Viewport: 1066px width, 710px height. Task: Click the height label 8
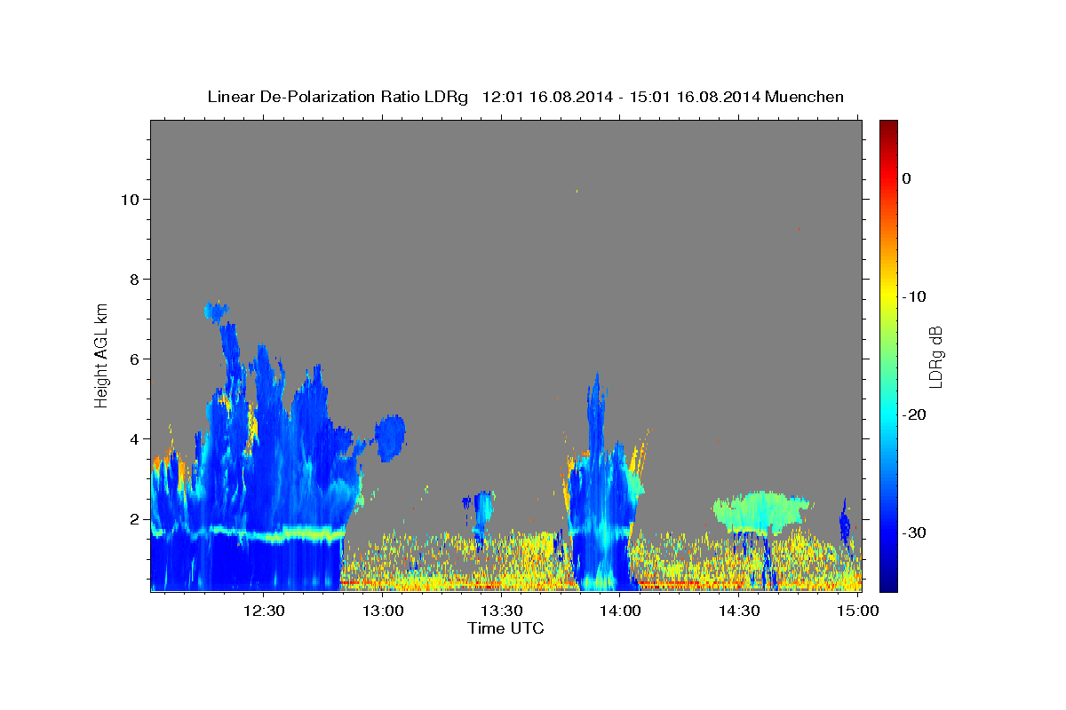click(135, 279)
